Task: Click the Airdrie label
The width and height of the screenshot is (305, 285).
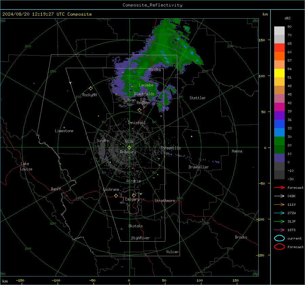Action: [134, 181]
